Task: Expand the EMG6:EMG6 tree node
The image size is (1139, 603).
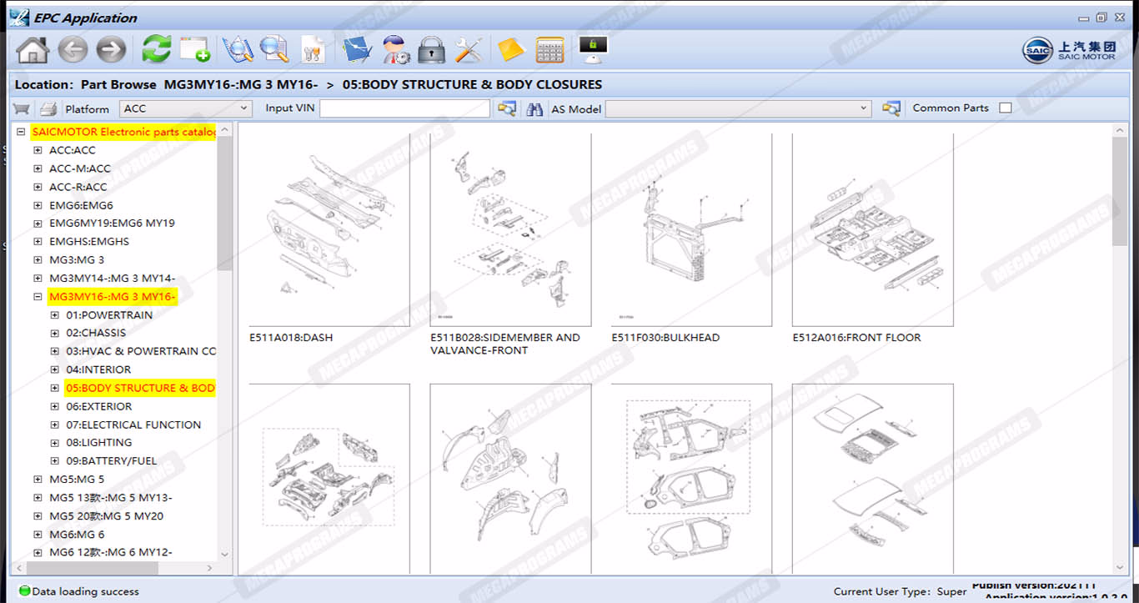Action: [x=38, y=205]
